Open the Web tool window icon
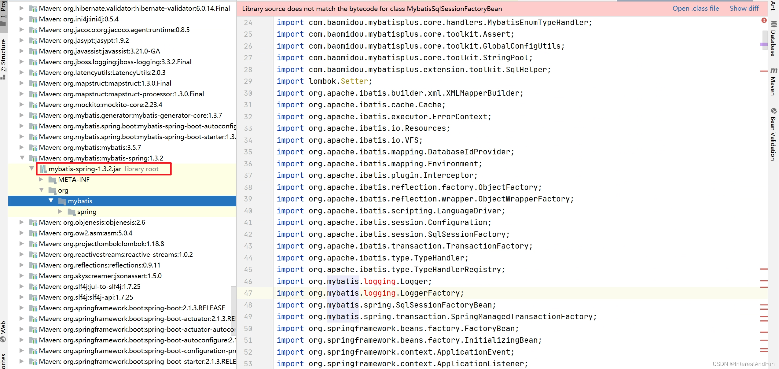The width and height of the screenshot is (779, 369). pos(3,339)
